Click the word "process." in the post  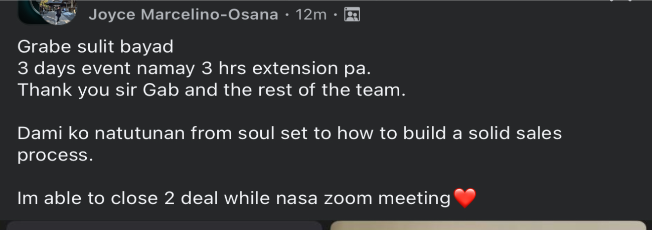55,155
